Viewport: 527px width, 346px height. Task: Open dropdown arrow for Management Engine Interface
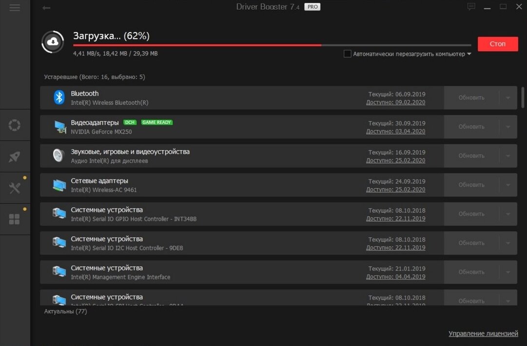point(508,272)
